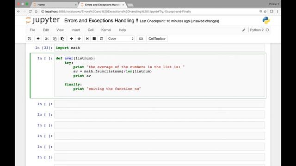
Task: Open Chrome's three-dot menu
Action: pos(277,12)
